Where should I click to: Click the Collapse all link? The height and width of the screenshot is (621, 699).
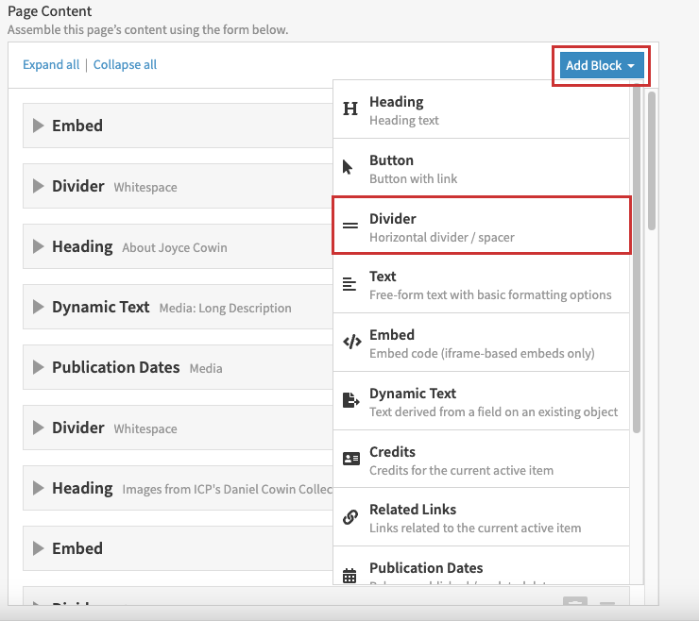coord(125,65)
